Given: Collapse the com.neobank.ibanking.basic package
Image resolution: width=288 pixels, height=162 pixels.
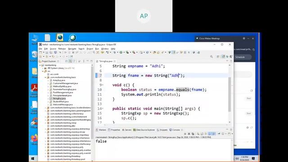Looking at the screenshot, I should [x=45, y=77].
